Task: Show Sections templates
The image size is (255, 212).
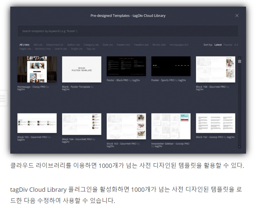Action: tap(42, 49)
